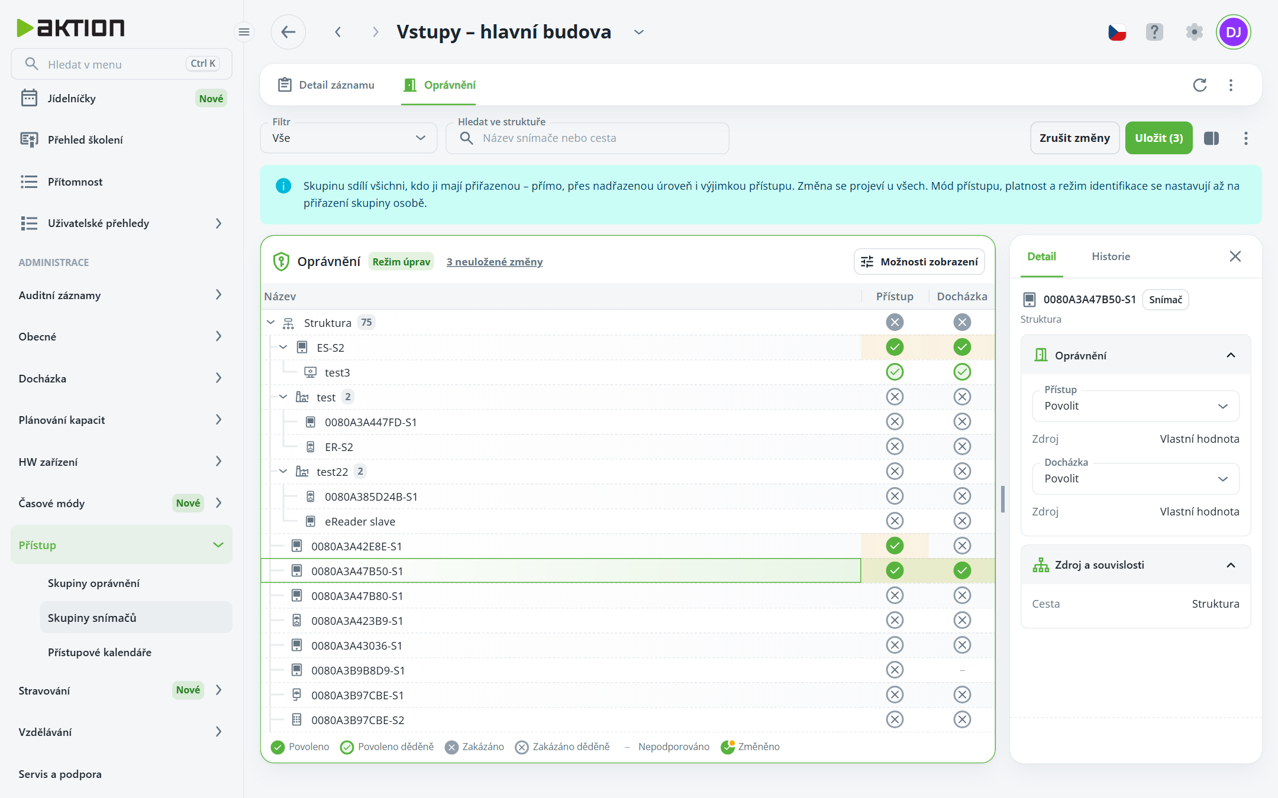This screenshot has width=1278, height=798.
Task: Open the Filtr Vše dropdown
Action: (x=349, y=138)
